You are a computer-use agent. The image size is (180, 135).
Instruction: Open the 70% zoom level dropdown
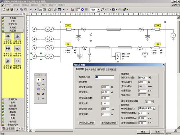pos(99,9)
